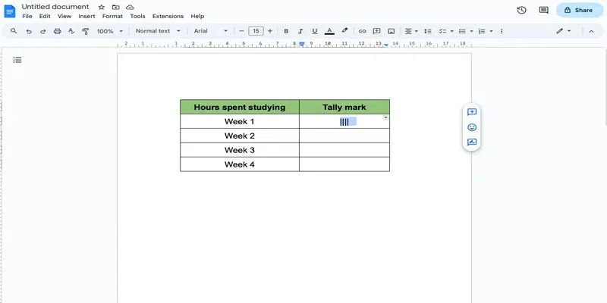
Task: Open the editing mode pencil dropdown
Action: pyautogui.click(x=564, y=31)
